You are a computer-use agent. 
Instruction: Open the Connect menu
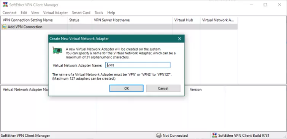click(10, 13)
